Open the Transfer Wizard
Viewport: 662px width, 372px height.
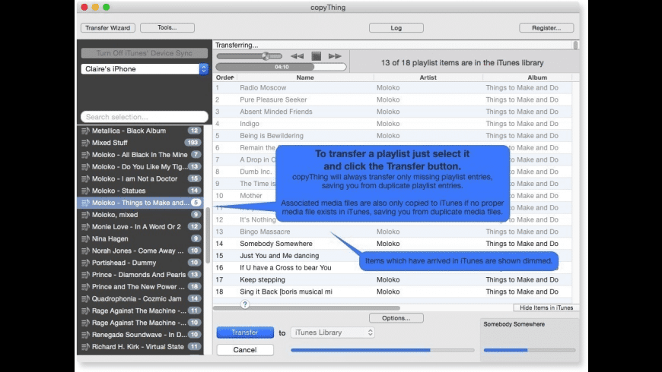108,28
